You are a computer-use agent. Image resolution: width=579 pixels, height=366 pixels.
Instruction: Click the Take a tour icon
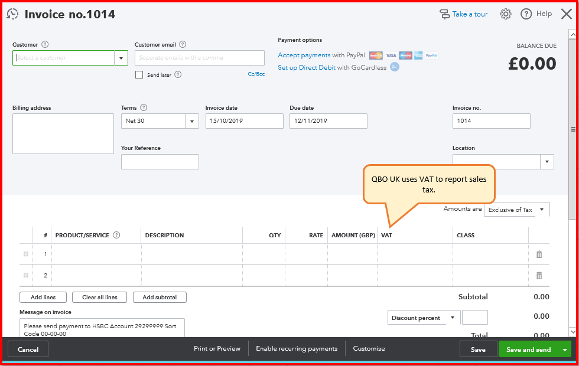(444, 14)
